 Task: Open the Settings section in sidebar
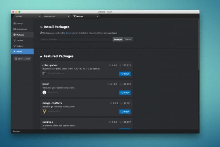tap(20, 23)
